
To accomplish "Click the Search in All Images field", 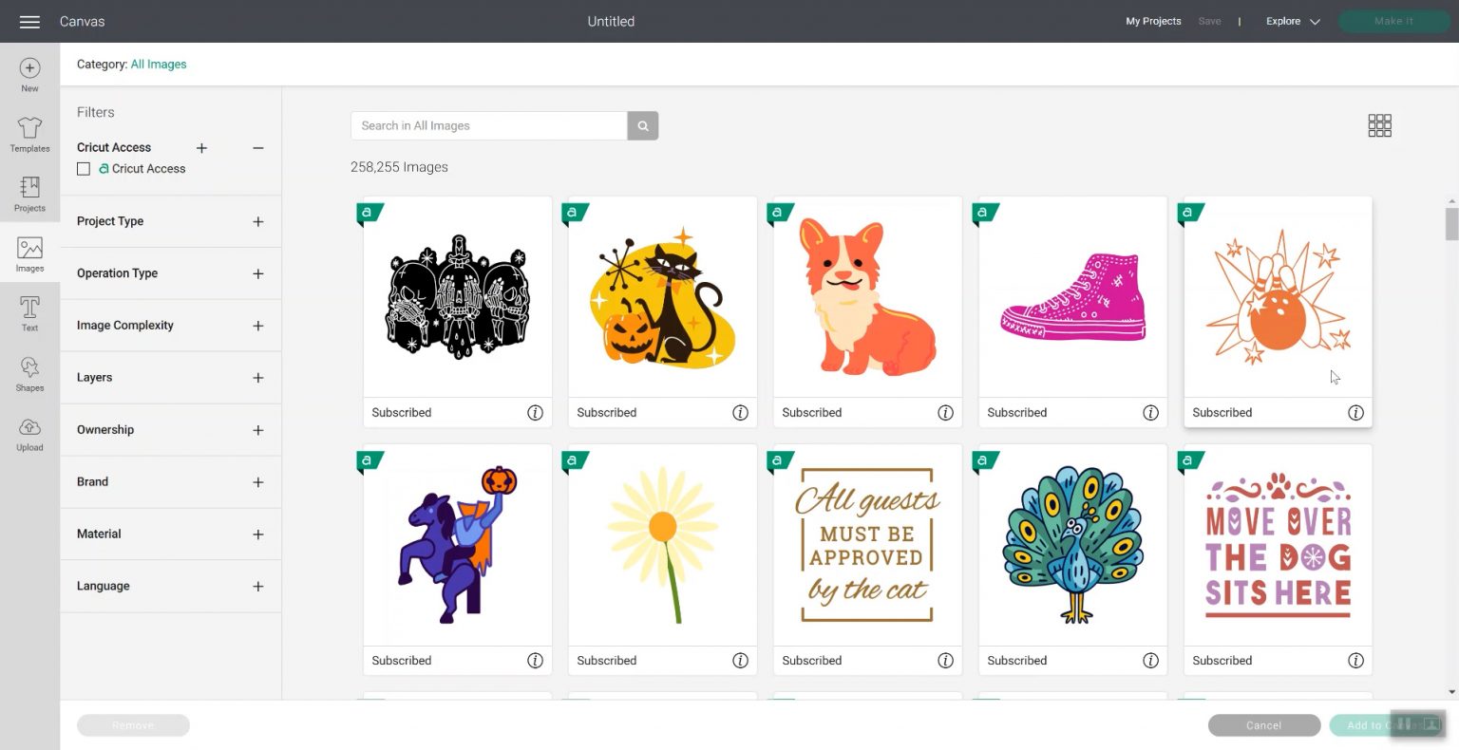I will click(488, 125).
